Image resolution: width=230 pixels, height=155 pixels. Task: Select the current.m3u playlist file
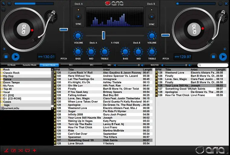pyautogui.click(x=26, y=108)
